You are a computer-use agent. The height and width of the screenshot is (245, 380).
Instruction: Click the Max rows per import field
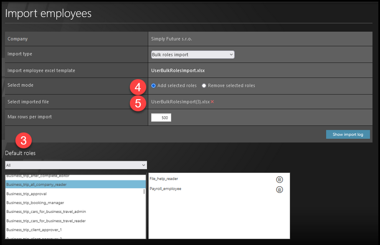pos(161,118)
